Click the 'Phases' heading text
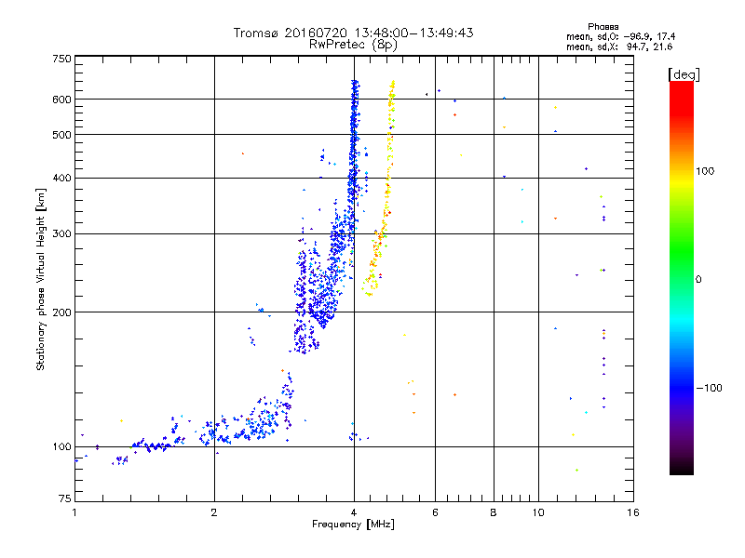 point(603,27)
